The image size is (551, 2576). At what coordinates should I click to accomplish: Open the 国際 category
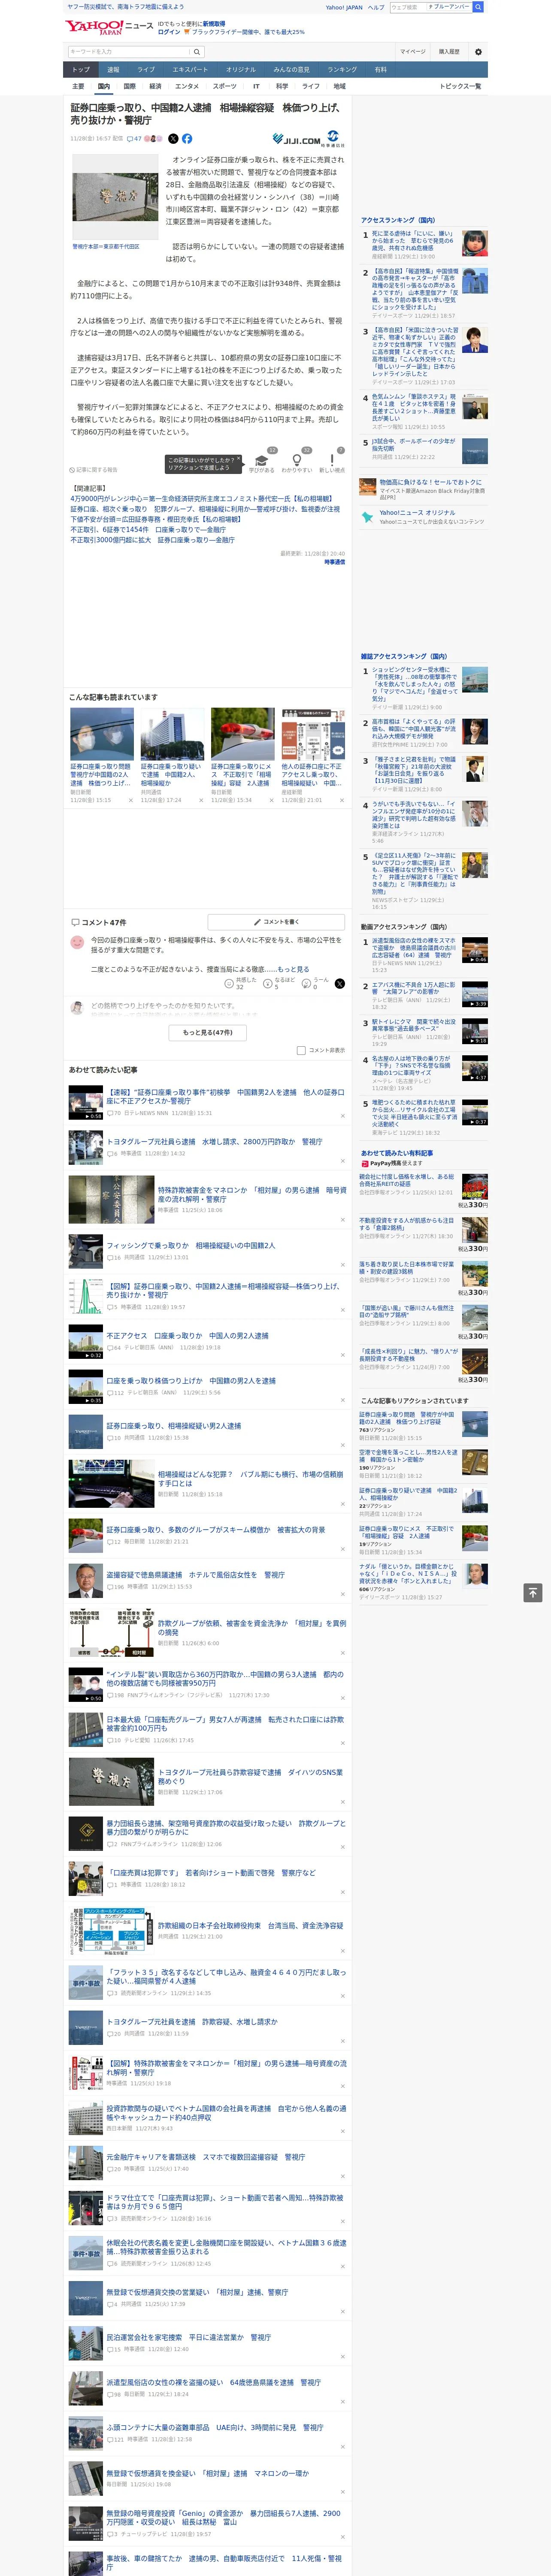[129, 86]
